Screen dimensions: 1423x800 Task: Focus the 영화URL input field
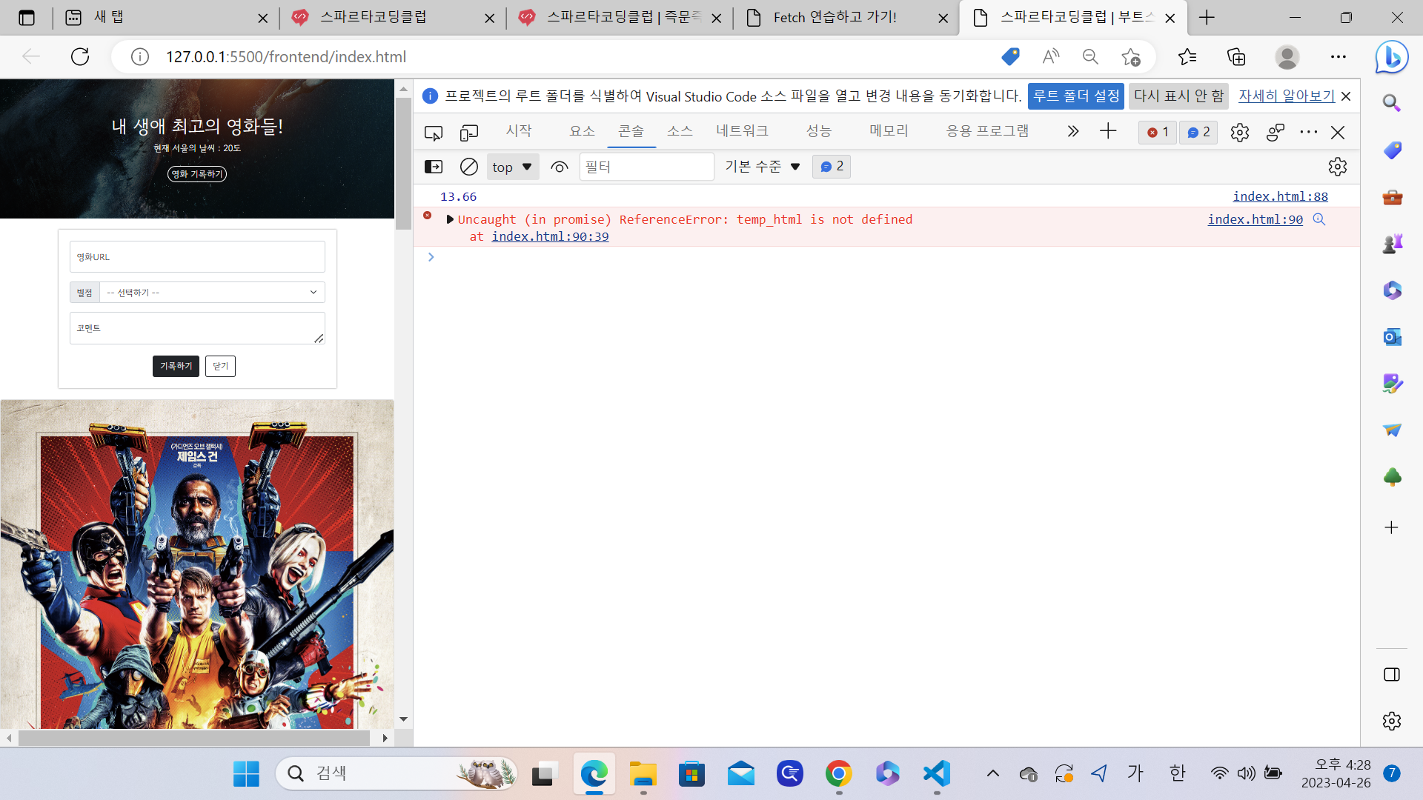click(197, 257)
